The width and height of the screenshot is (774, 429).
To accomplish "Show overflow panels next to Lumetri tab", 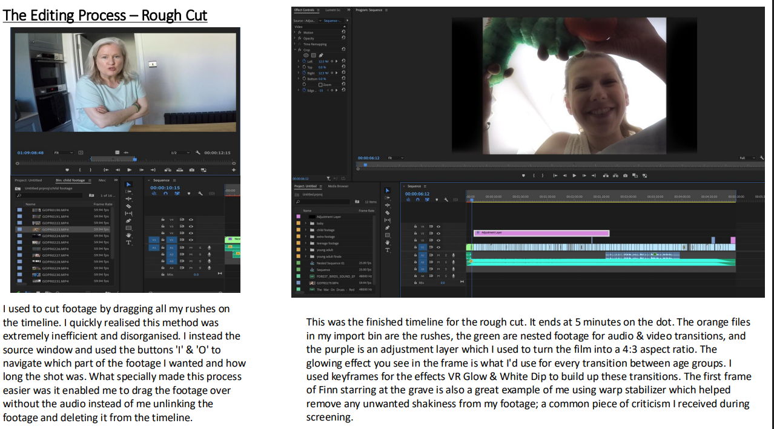I will click(349, 10).
